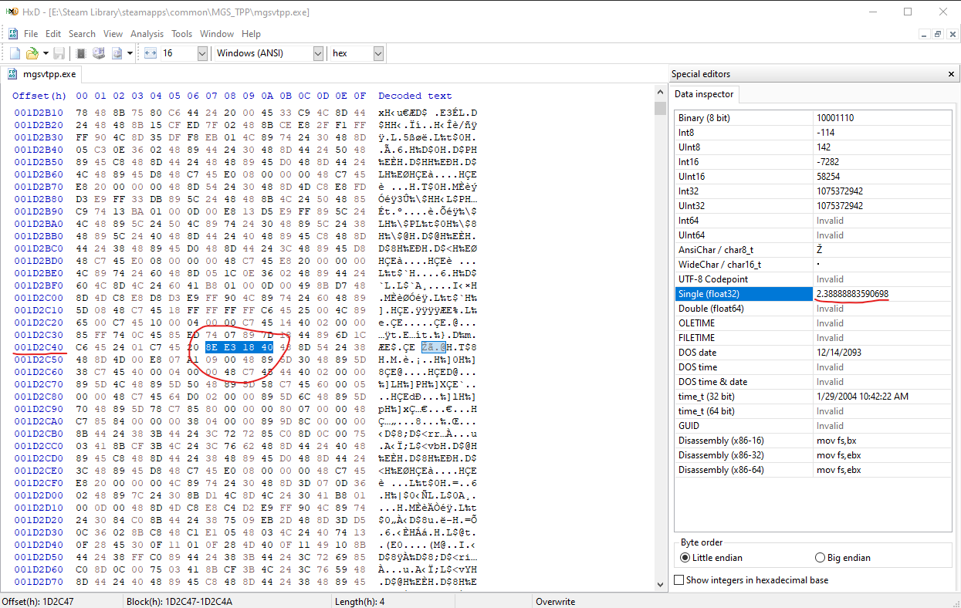Create a new file with the toolbar icon
This screenshot has height=608, width=961.
(x=15, y=53)
